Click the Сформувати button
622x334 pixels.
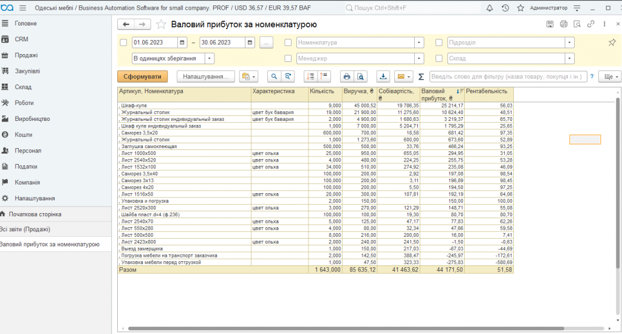(142, 77)
